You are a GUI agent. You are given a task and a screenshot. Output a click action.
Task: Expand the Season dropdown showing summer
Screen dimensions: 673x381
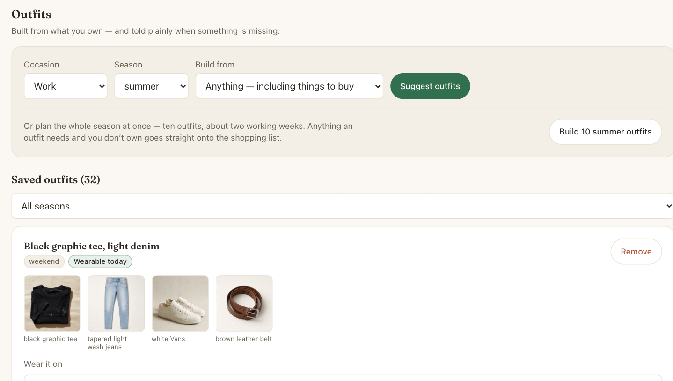(x=151, y=86)
